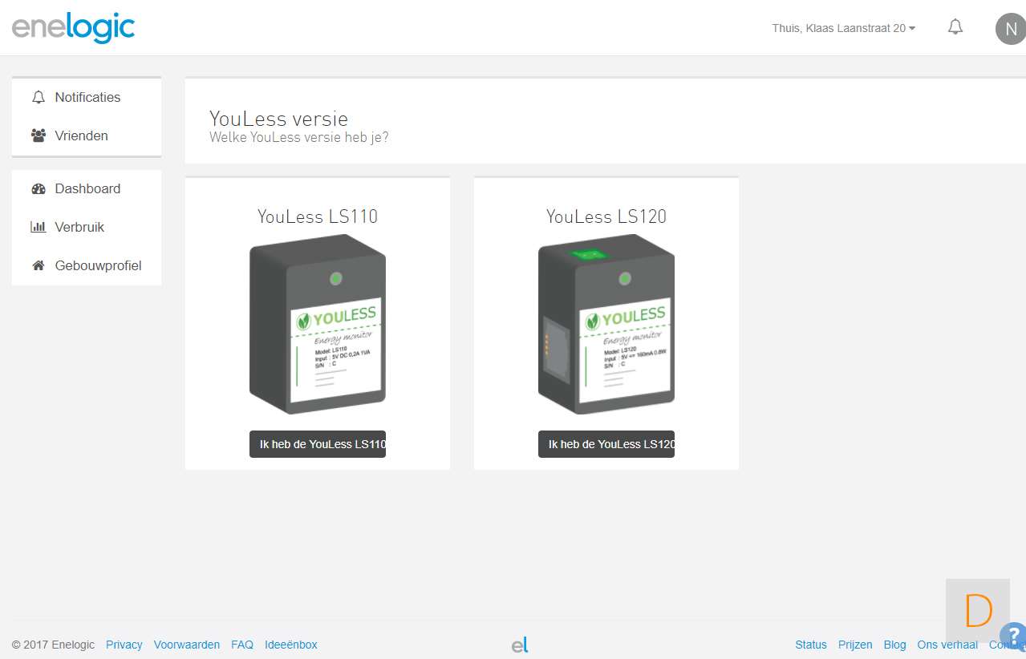
Task: Click the gauge icon beside Dashboard
Action: point(39,189)
